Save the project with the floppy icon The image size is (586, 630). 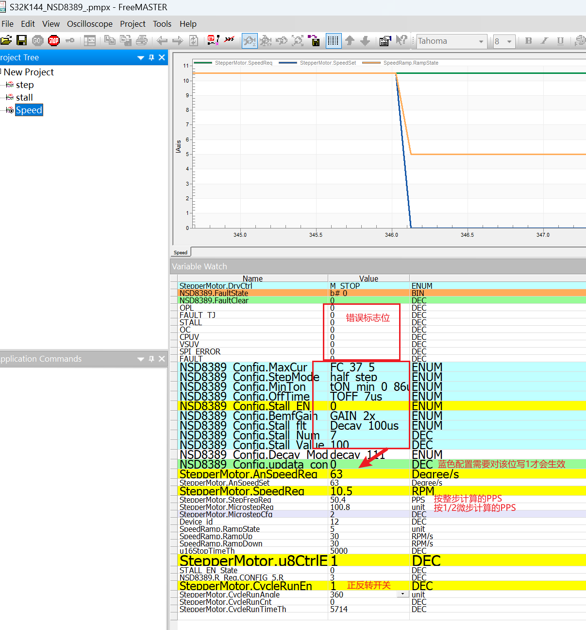(22, 41)
